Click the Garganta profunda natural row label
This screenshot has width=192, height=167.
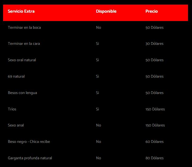point(30,158)
